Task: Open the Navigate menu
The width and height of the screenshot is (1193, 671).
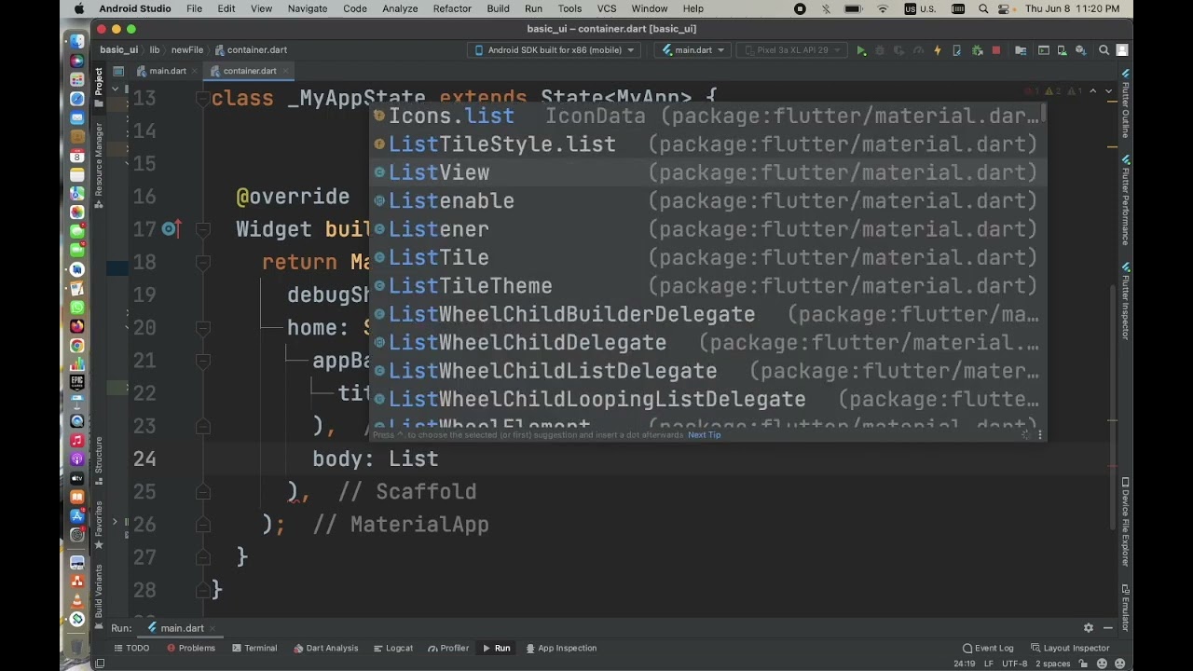Action: click(x=308, y=8)
